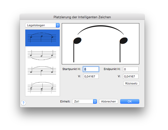
Task: Confirm with the OK button
Action: [130, 101]
